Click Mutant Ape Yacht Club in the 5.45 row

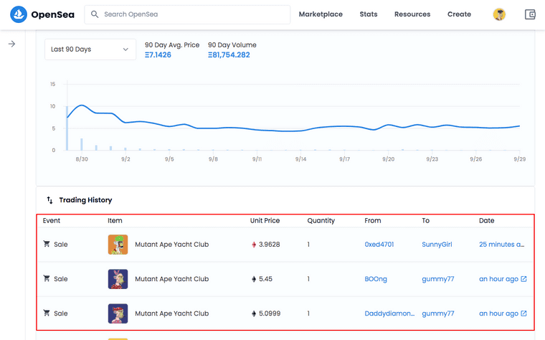pos(171,279)
